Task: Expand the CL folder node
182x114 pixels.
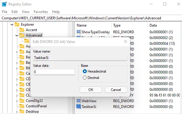Action: point(17,96)
